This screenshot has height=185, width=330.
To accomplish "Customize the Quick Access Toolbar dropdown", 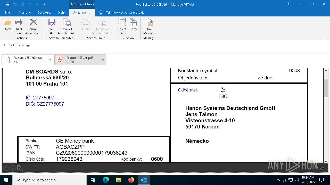I will pos(45,4).
